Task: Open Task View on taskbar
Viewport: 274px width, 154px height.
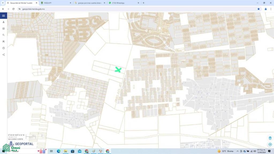Action: click(51, 151)
